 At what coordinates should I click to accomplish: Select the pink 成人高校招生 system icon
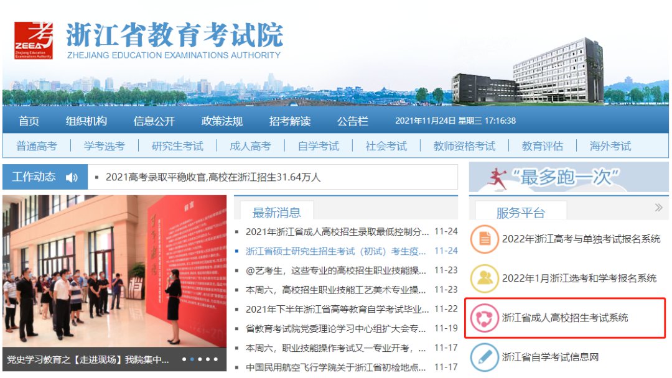click(x=485, y=318)
